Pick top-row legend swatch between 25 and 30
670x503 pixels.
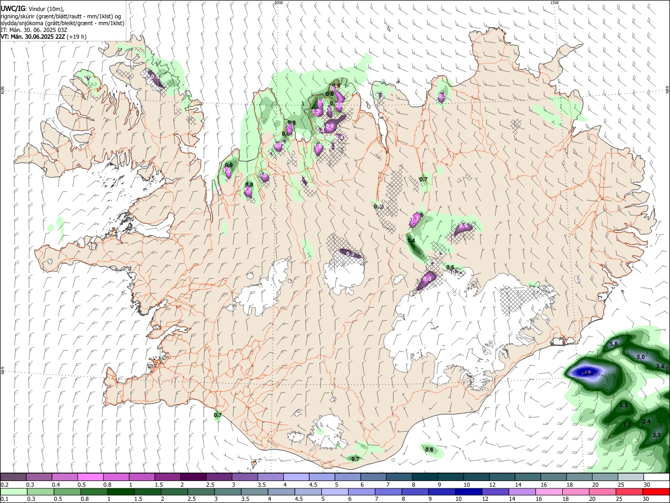(x=631, y=477)
